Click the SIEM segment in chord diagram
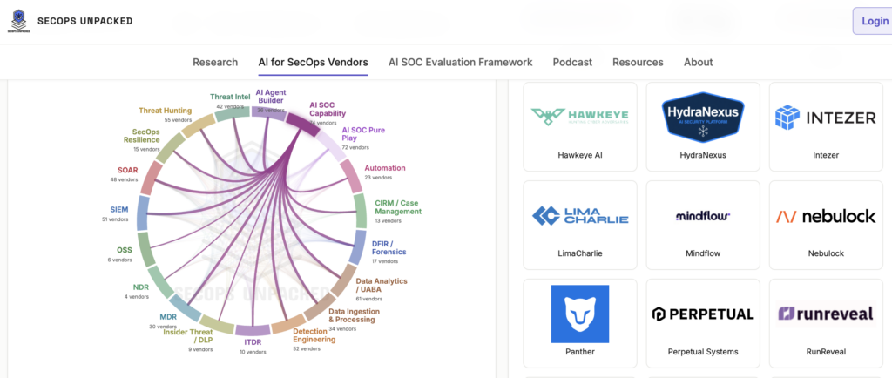The image size is (892, 378). (143, 213)
